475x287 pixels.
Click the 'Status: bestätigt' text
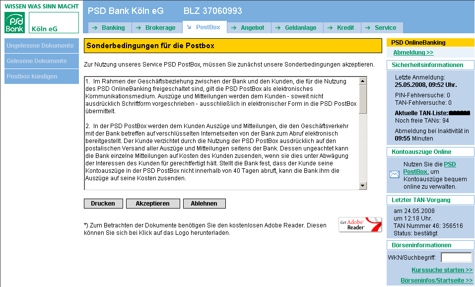pos(415,233)
